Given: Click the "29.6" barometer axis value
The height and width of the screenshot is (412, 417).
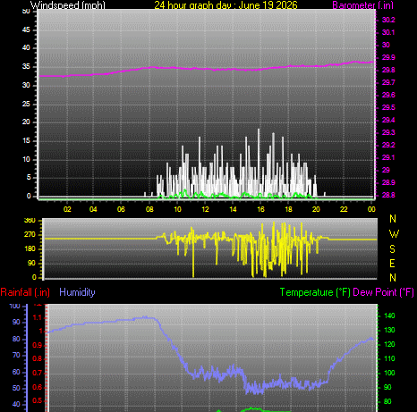Looking at the screenshot, I should point(388,95).
